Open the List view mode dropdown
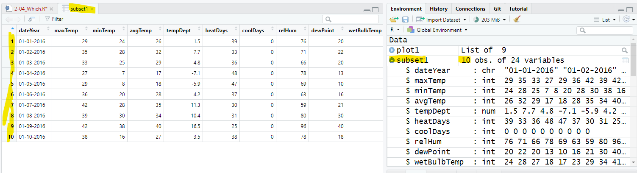Viewport: 637px width, 173px height. pyautogui.click(x=604, y=20)
